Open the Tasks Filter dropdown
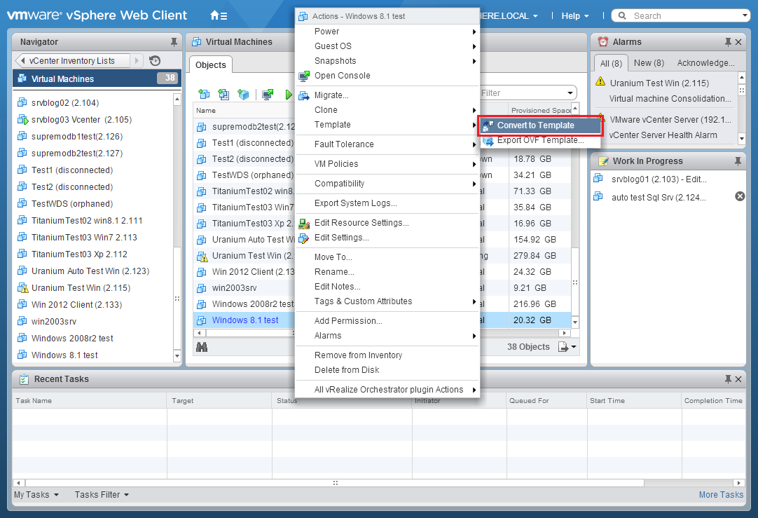758x518 pixels. click(102, 495)
